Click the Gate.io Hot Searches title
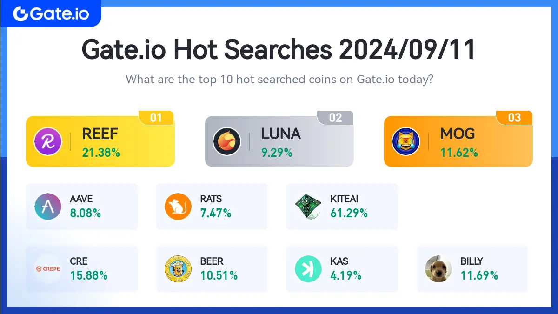 click(x=279, y=50)
